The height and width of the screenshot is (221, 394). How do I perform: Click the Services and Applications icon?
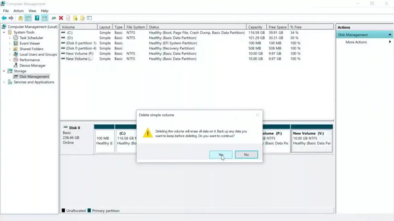(10, 82)
